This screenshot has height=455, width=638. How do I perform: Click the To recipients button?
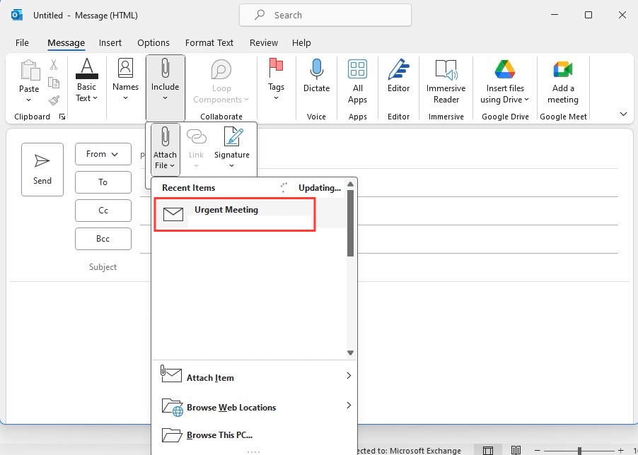[x=103, y=182]
